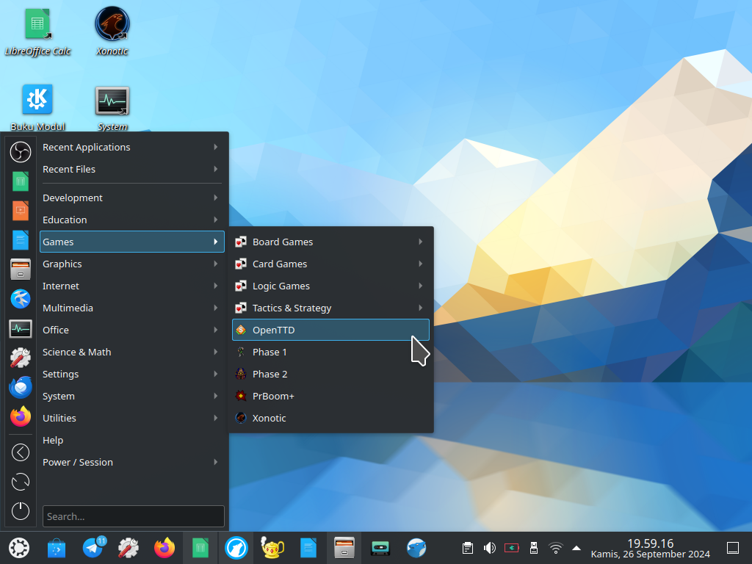Viewport: 752px width, 564px height.
Task: Select the Games category
Action: pos(132,242)
